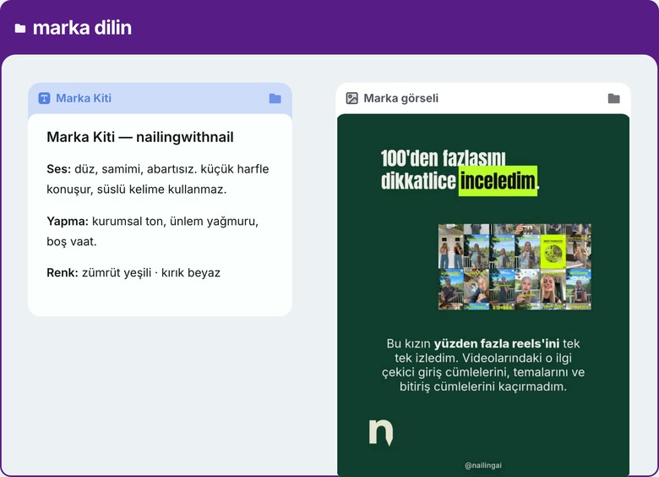
Task: Click the gray folder icon on Marka görseli card
Action: 614,98
